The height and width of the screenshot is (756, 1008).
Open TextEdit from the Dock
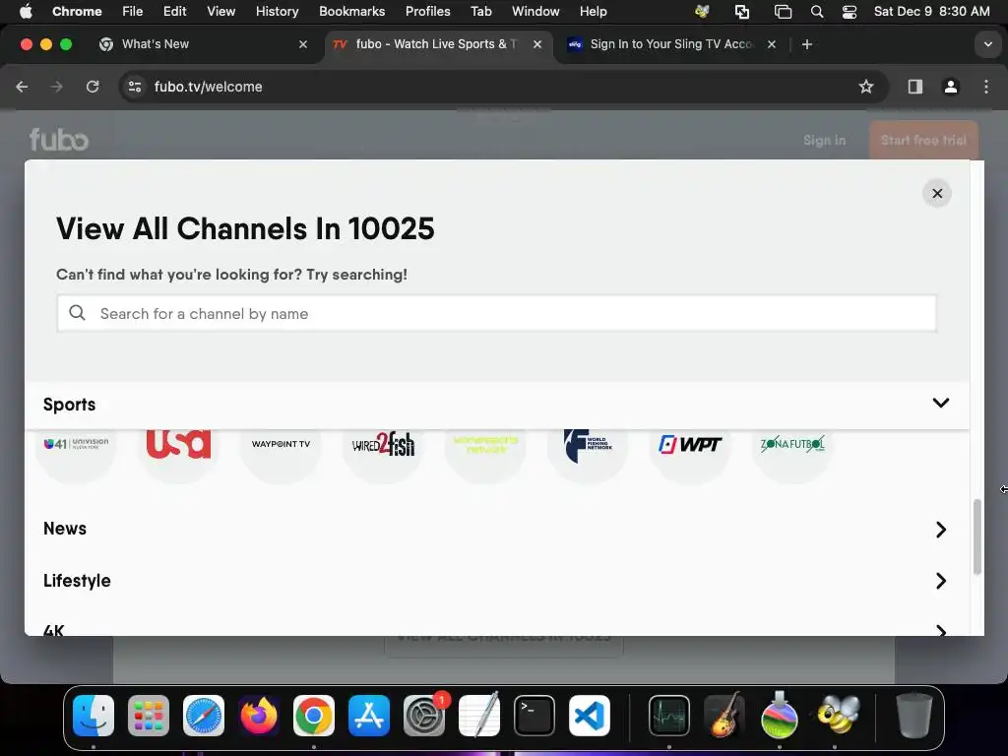479,716
